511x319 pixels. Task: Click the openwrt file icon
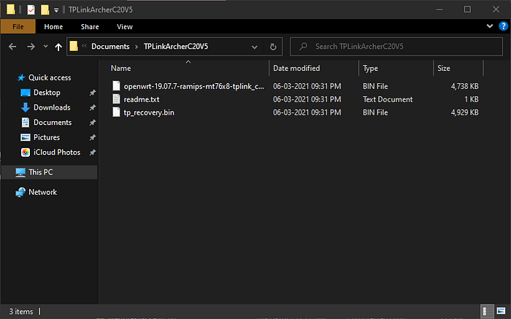[x=116, y=86]
